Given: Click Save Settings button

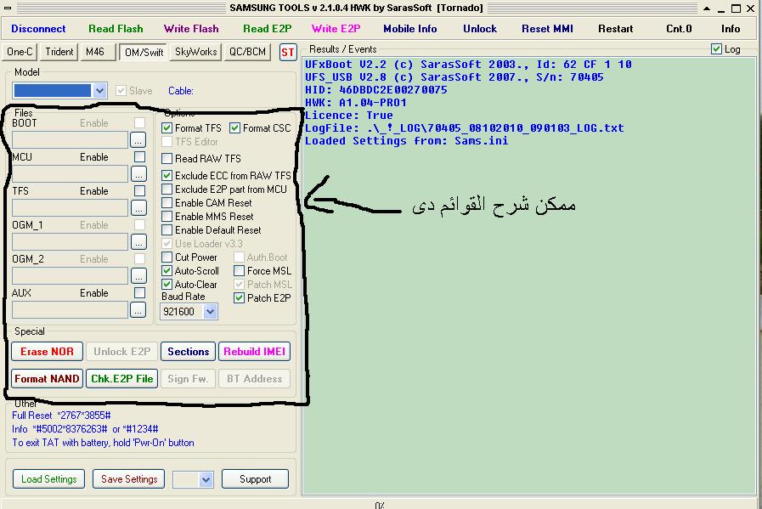Looking at the screenshot, I should (129, 479).
